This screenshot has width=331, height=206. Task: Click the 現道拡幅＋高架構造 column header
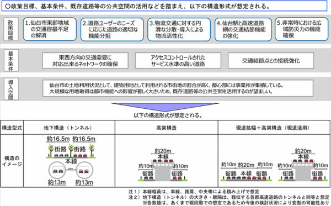pos(274,128)
